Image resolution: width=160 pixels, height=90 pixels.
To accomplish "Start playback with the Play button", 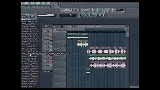I will [67, 10].
